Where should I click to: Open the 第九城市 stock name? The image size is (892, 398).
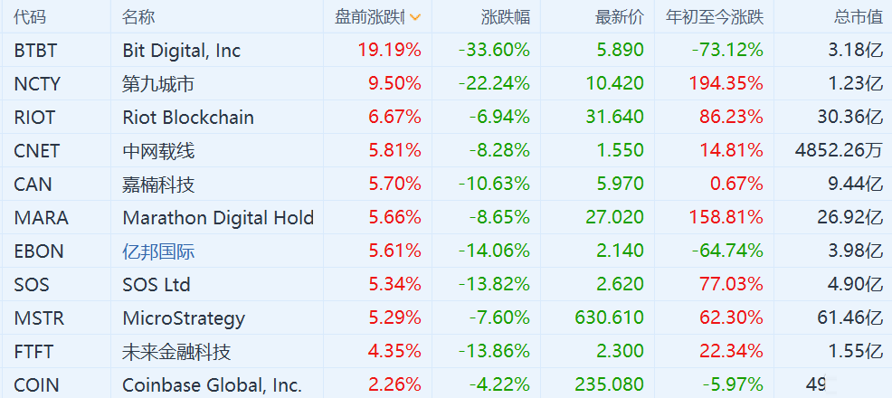158,84
